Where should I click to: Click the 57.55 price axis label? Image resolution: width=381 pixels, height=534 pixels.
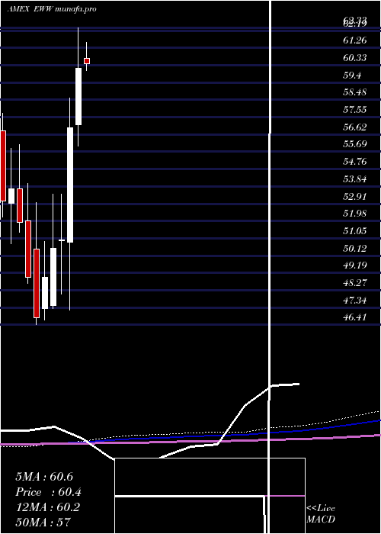pyautogui.click(x=355, y=110)
